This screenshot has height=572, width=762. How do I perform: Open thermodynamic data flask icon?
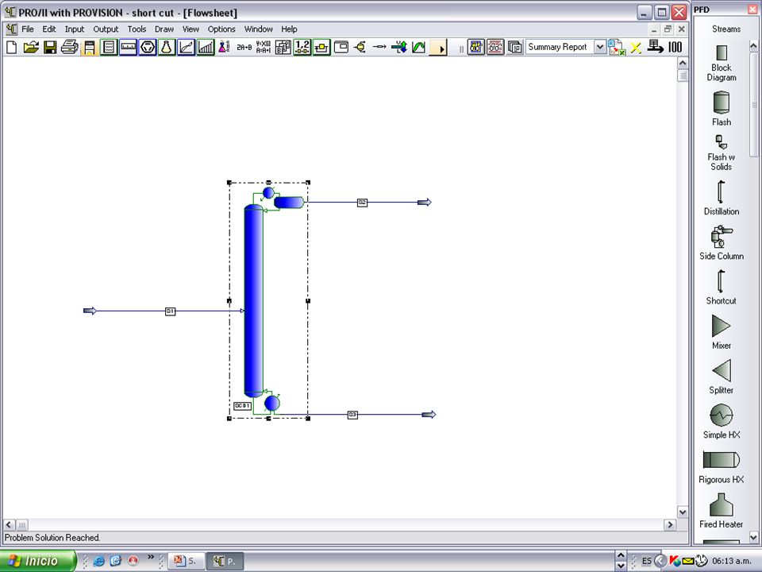pyautogui.click(x=167, y=47)
